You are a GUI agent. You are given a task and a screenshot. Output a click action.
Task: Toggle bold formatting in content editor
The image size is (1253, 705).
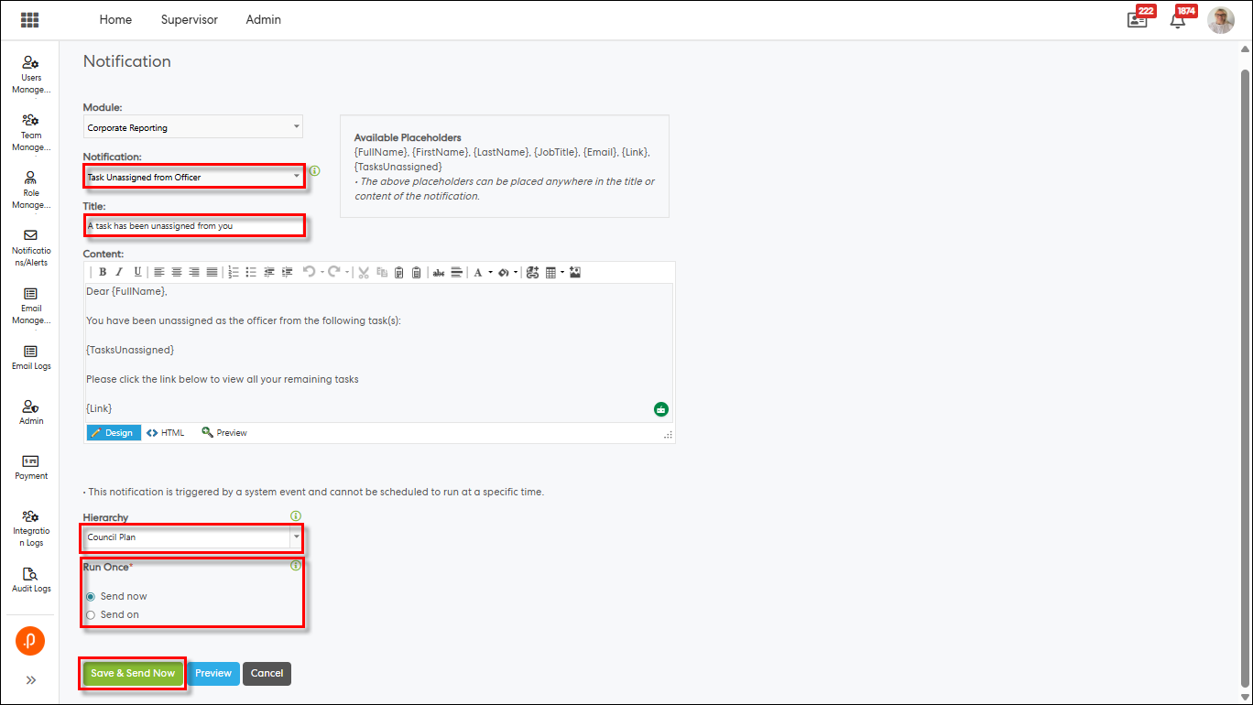[x=103, y=272]
